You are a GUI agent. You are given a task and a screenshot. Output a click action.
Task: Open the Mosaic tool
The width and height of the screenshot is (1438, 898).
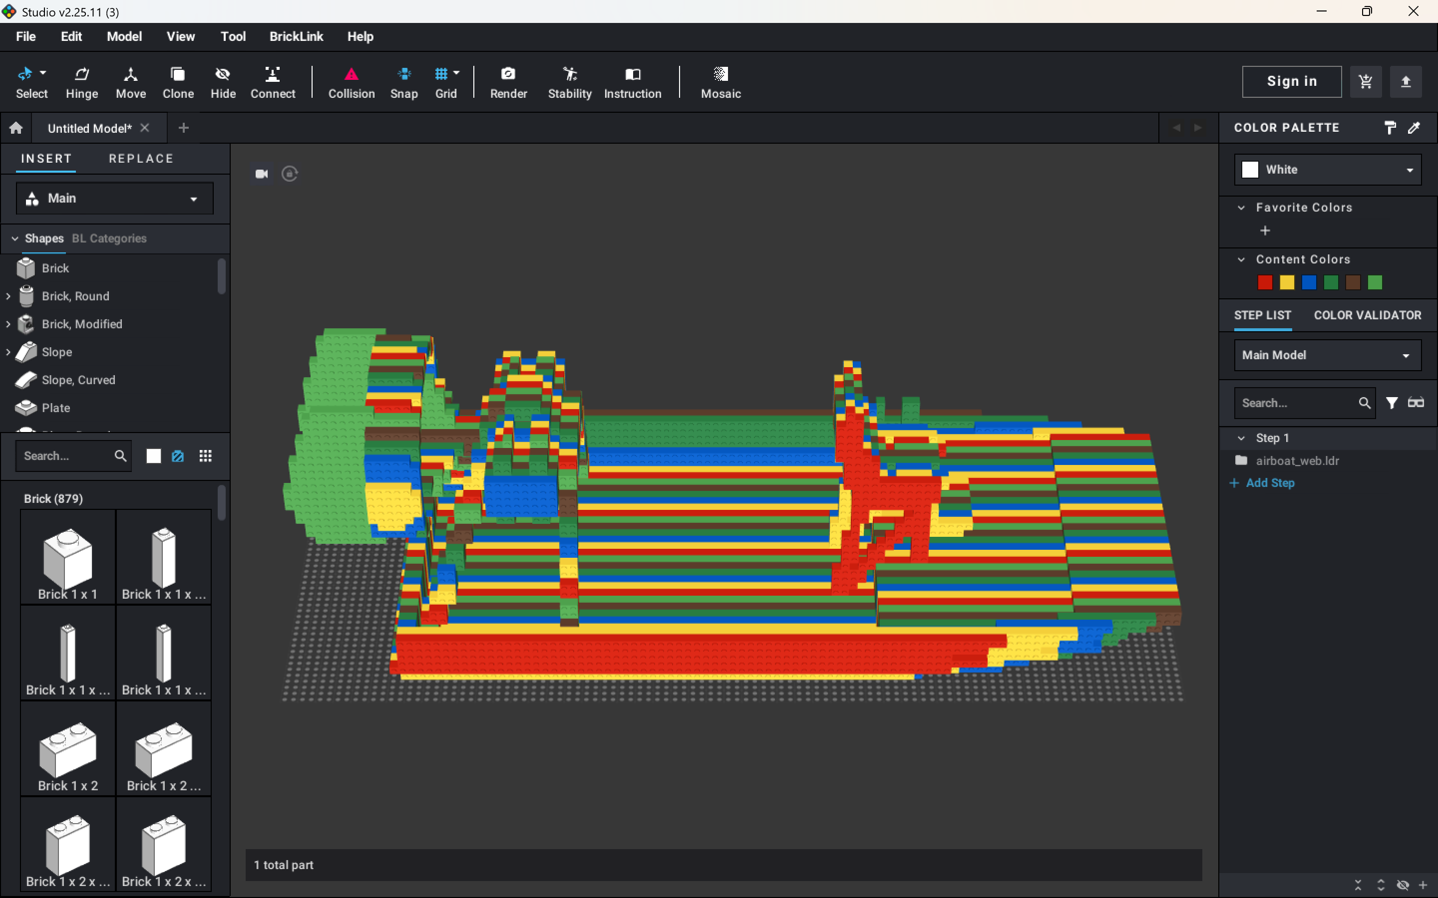[720, 82]
